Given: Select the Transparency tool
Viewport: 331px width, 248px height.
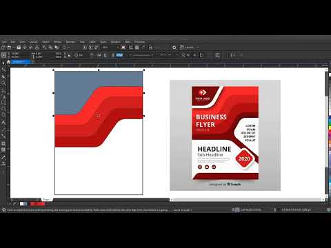Looking at the screenshot, I should [3, 150].
